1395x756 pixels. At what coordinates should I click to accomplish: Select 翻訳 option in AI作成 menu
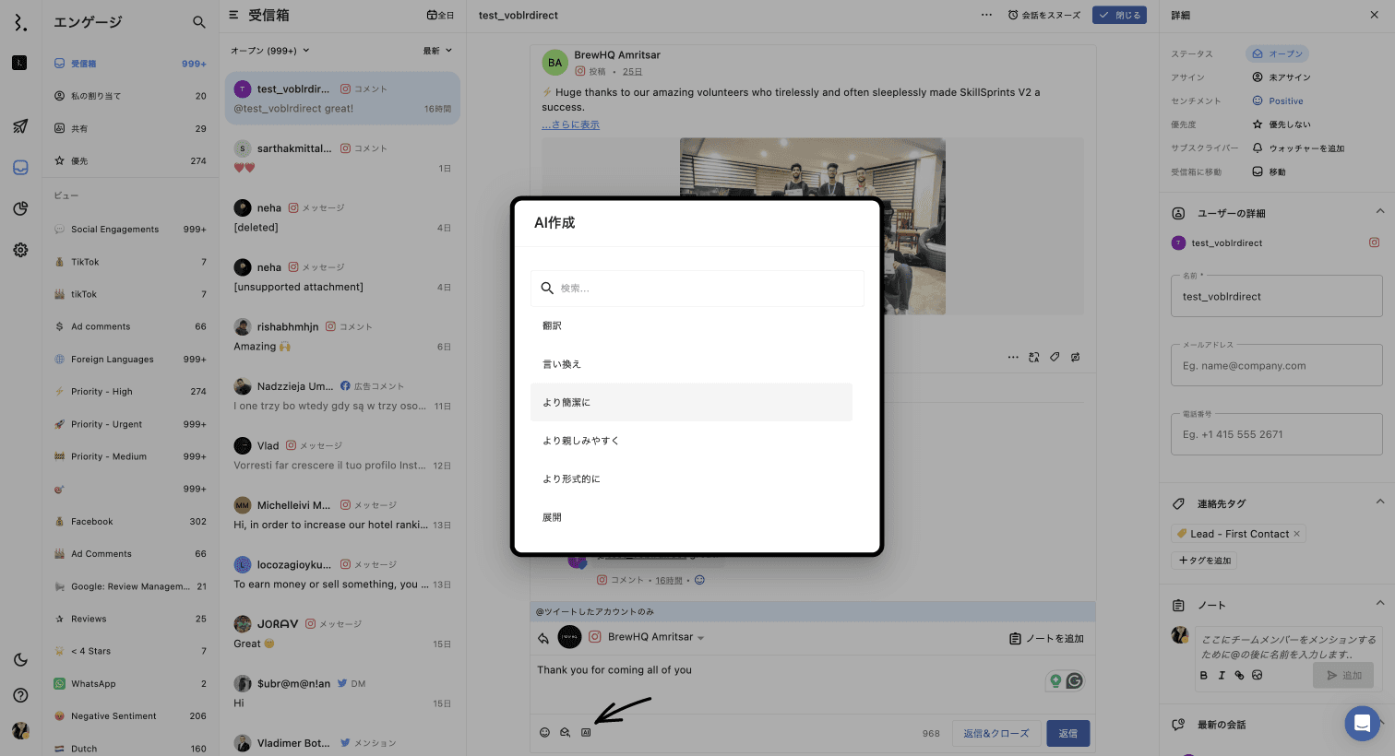click(691, 325)
